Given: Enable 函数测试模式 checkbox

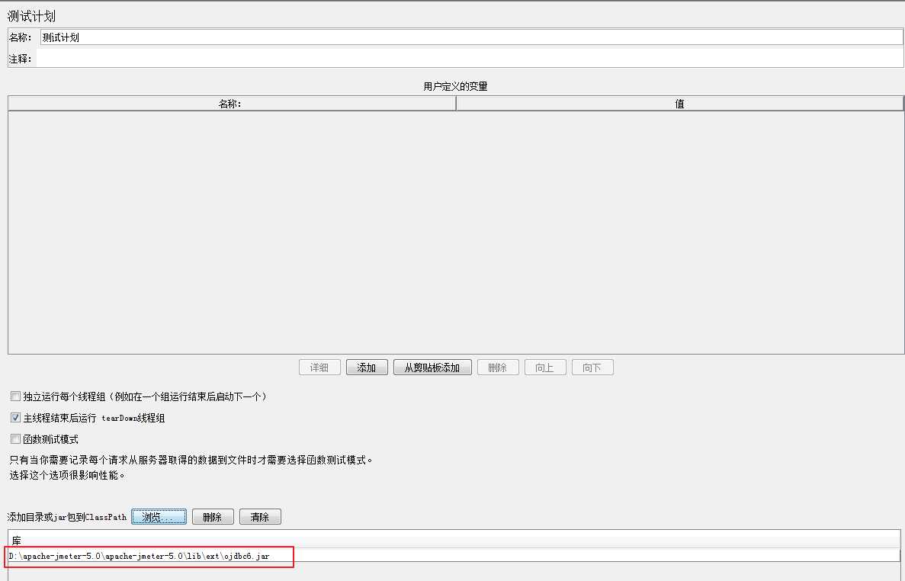Looking at the screenshot, I should point(15,439).
